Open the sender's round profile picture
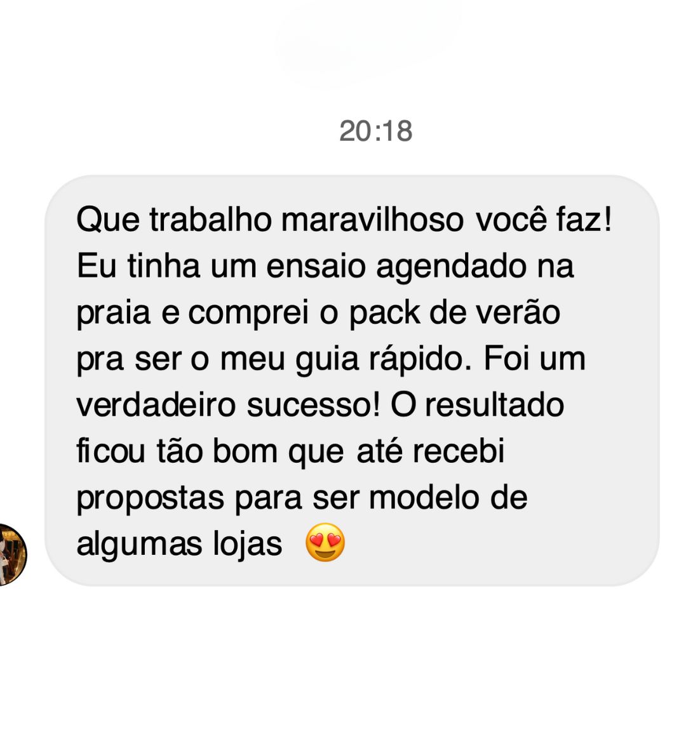This screenshot has width=686, height=730. (x=13, y=555)
